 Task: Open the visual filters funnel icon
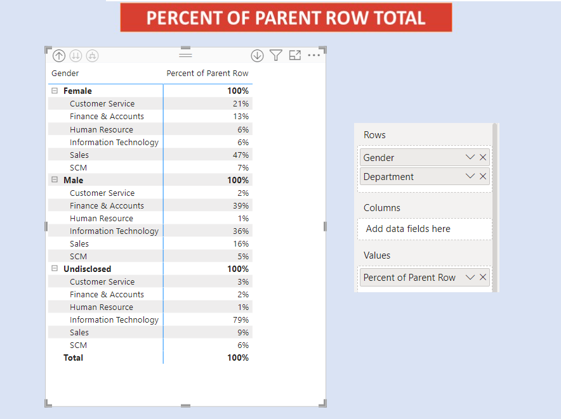pos(275,56)
